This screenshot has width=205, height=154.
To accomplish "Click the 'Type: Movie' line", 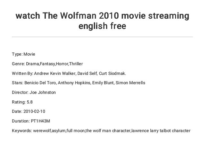I will pos(23,54).
